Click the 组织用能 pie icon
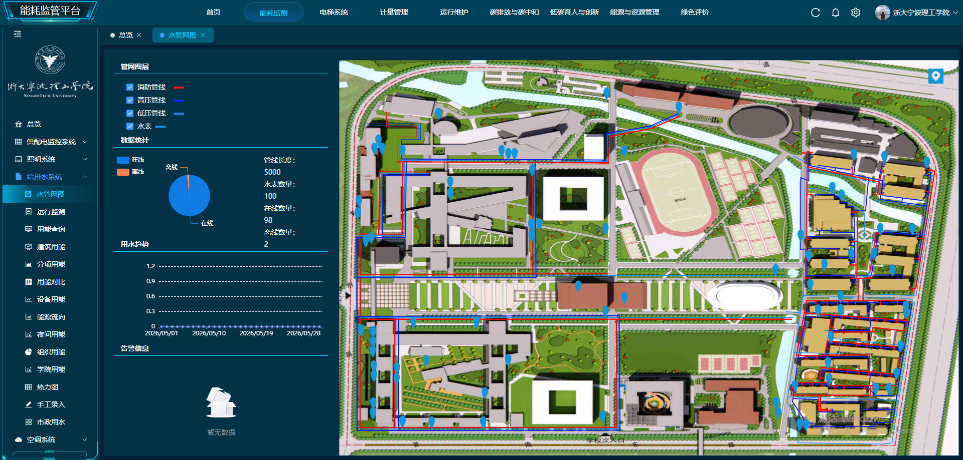The image size is (963, 460). point(29,352)
